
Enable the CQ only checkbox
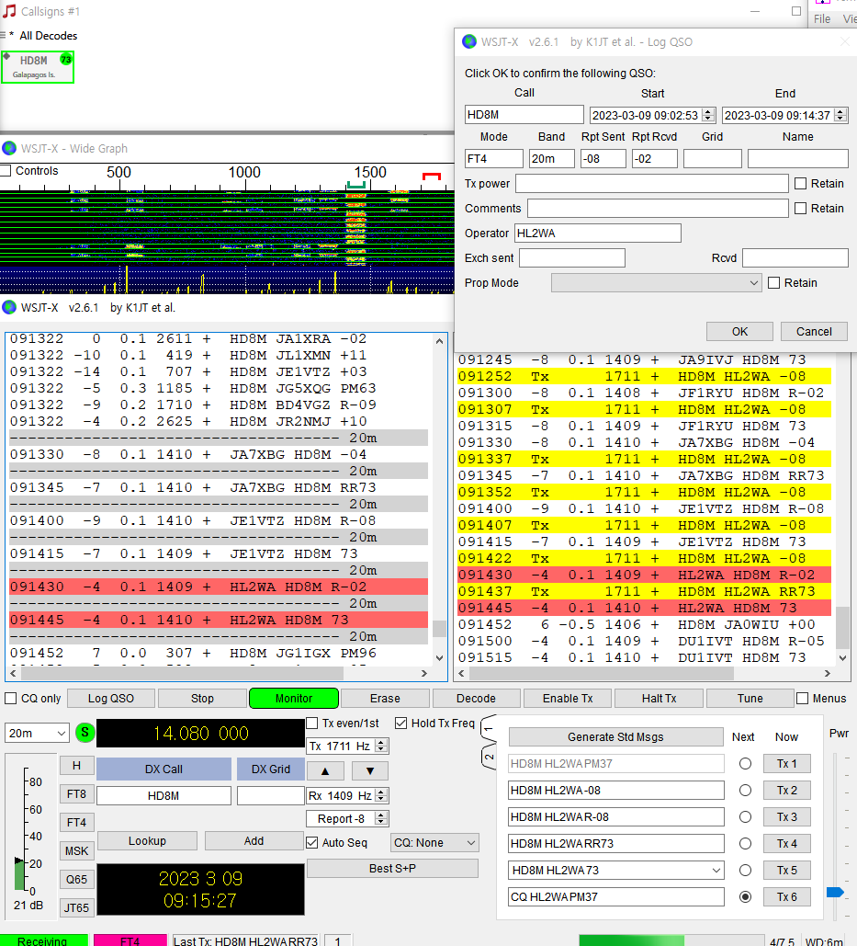point(11,699)
